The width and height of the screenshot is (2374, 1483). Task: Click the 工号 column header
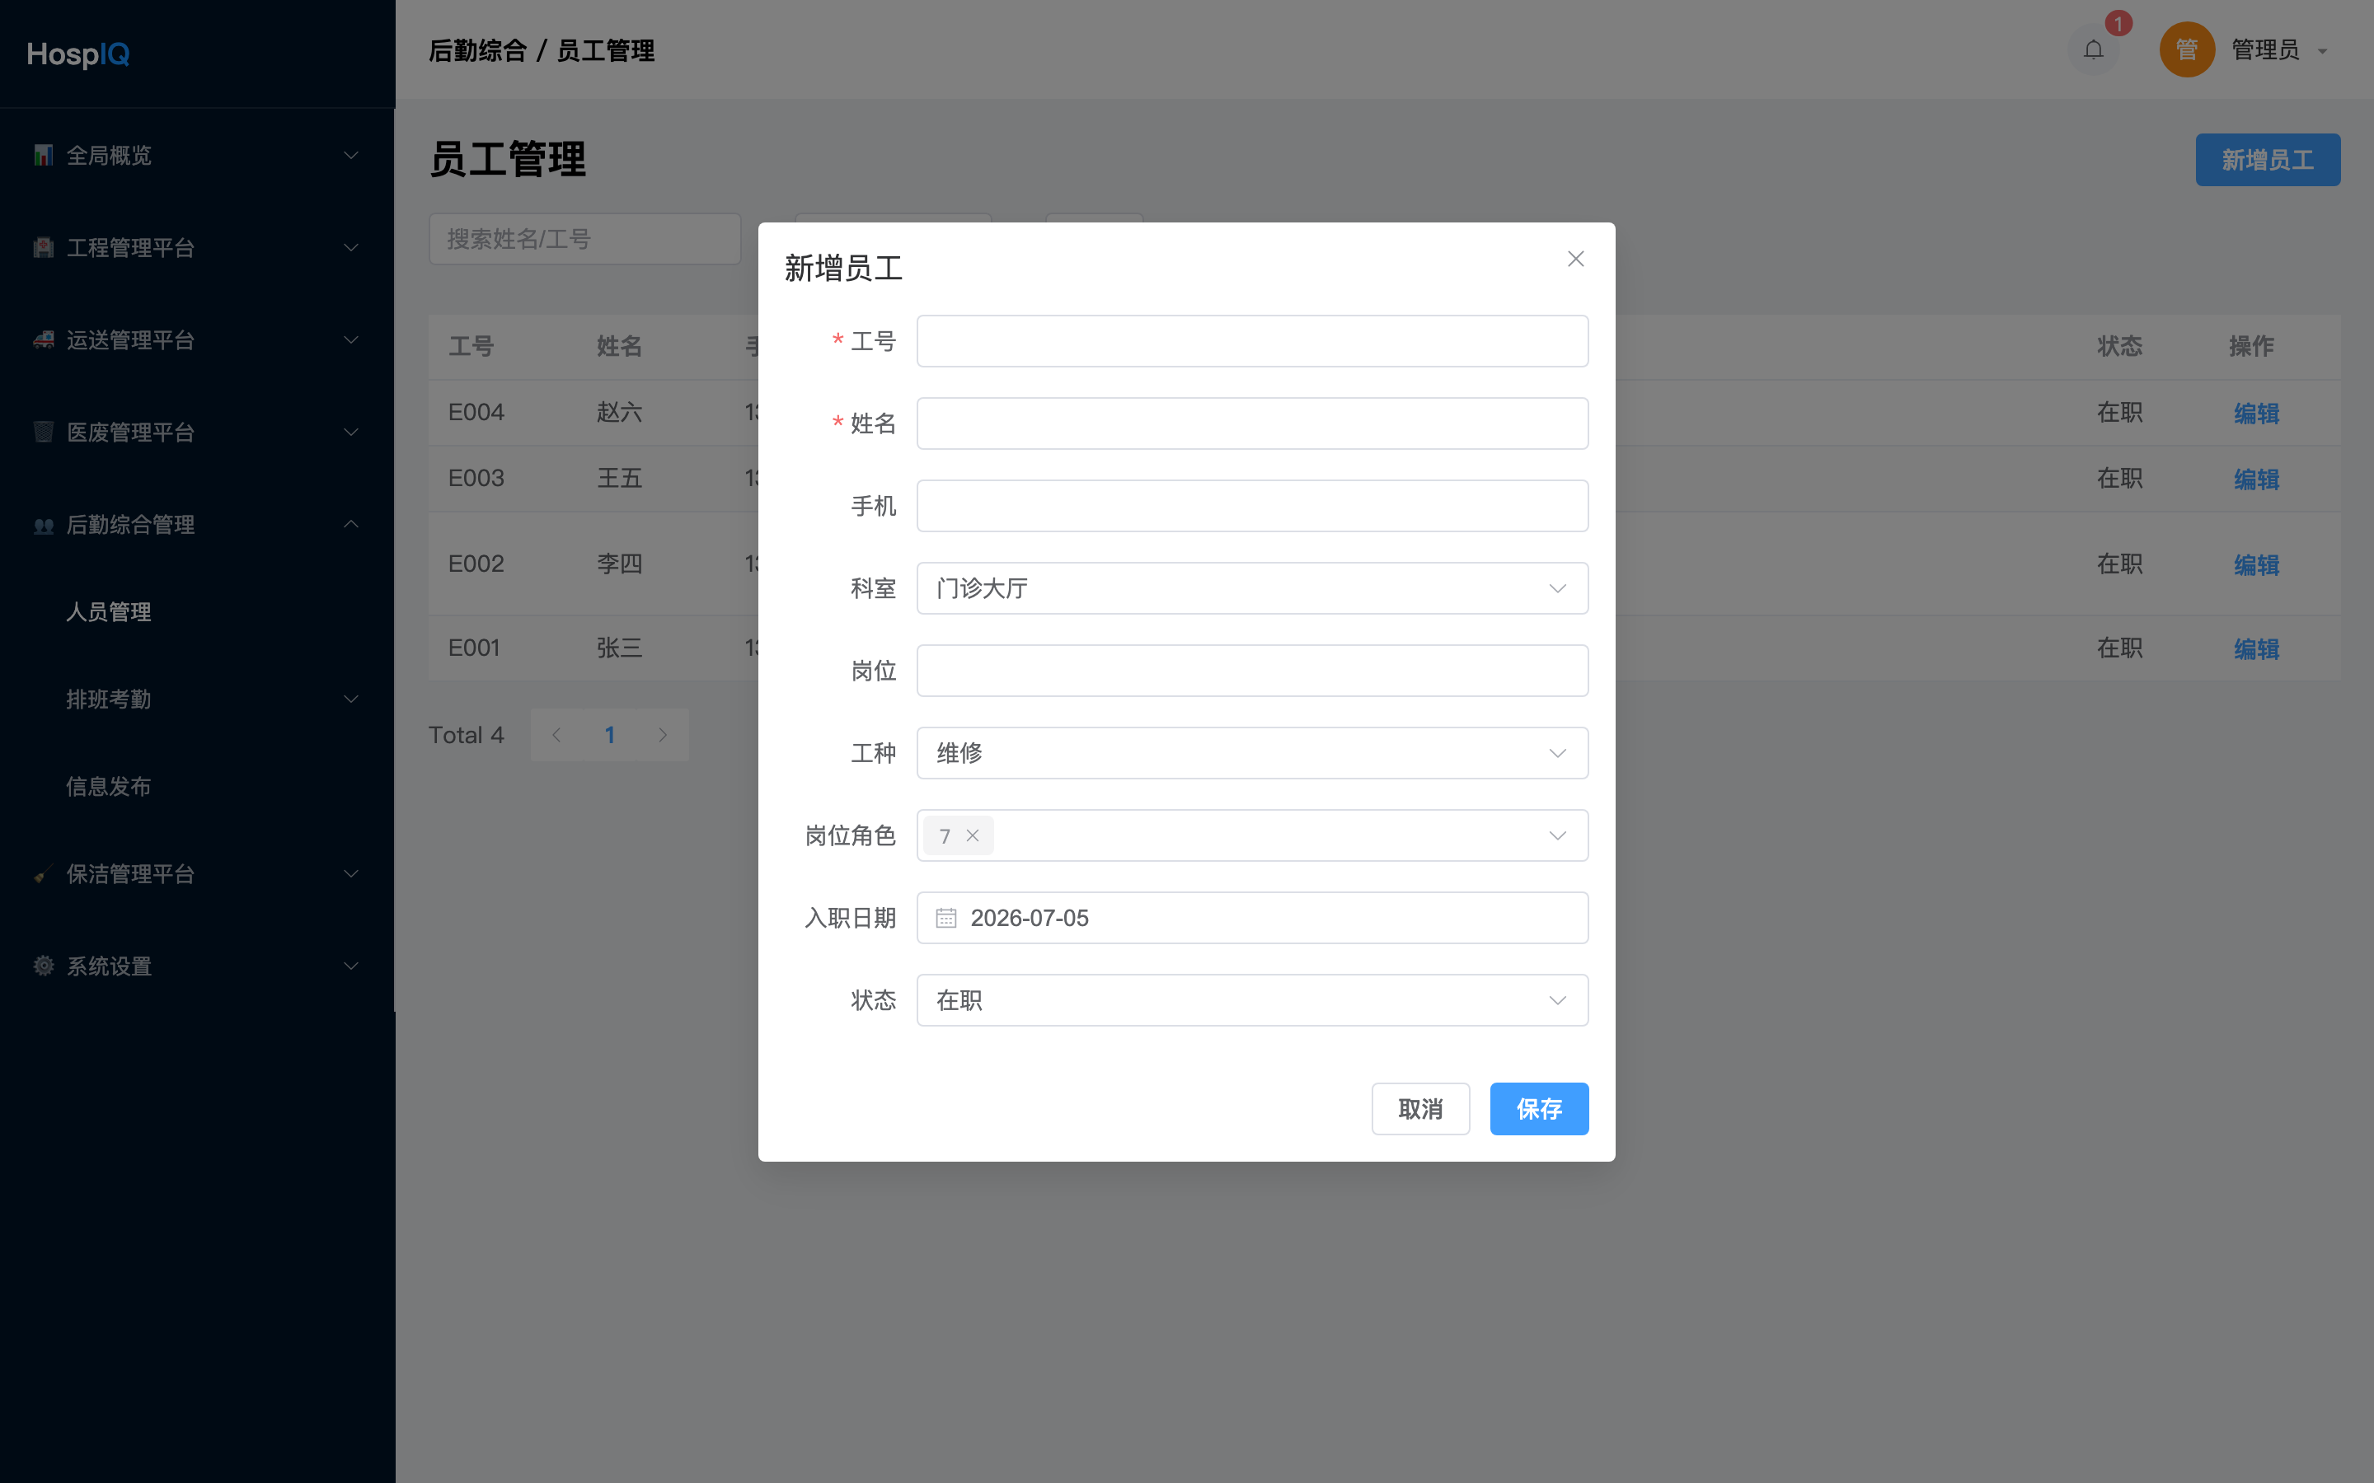pyautogui.click(x=471, y=346)
